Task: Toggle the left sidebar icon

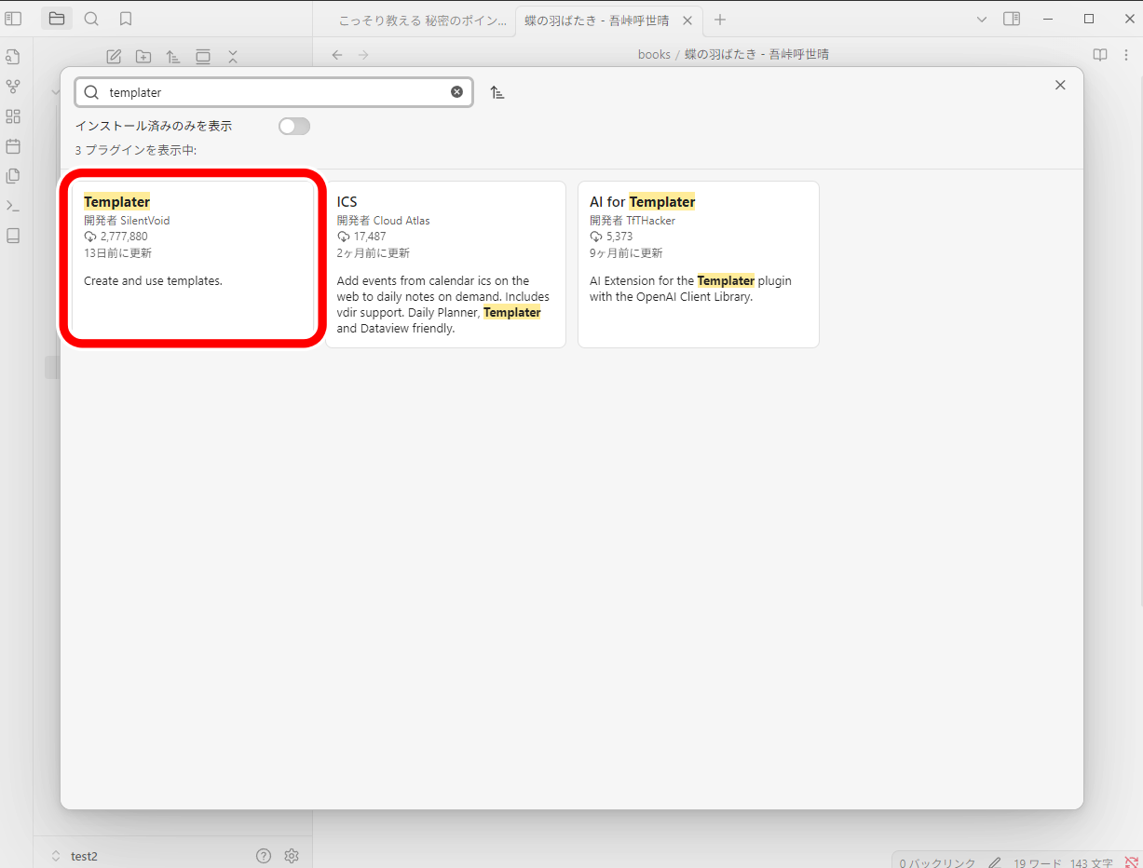Action: [x=13, y=19]
